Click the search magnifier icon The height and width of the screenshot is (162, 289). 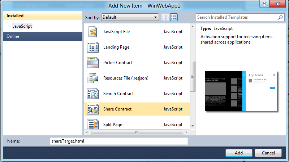click(281, 17)
